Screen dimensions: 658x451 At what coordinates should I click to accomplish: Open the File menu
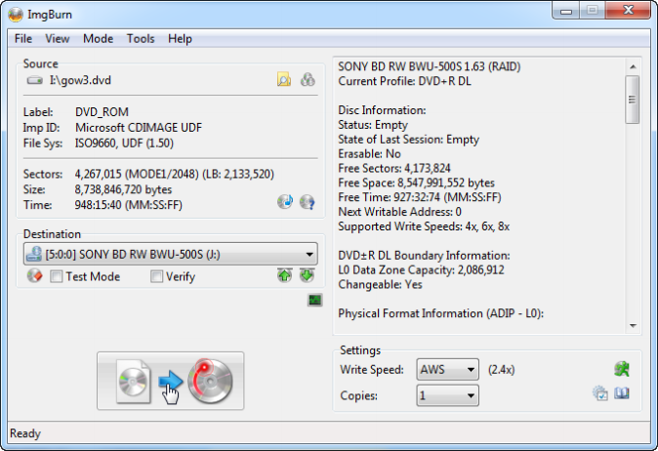(23, 39)
